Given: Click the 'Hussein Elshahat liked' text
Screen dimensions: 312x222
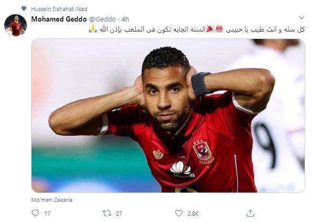Looking at the screenshot, I should [59, 9].
